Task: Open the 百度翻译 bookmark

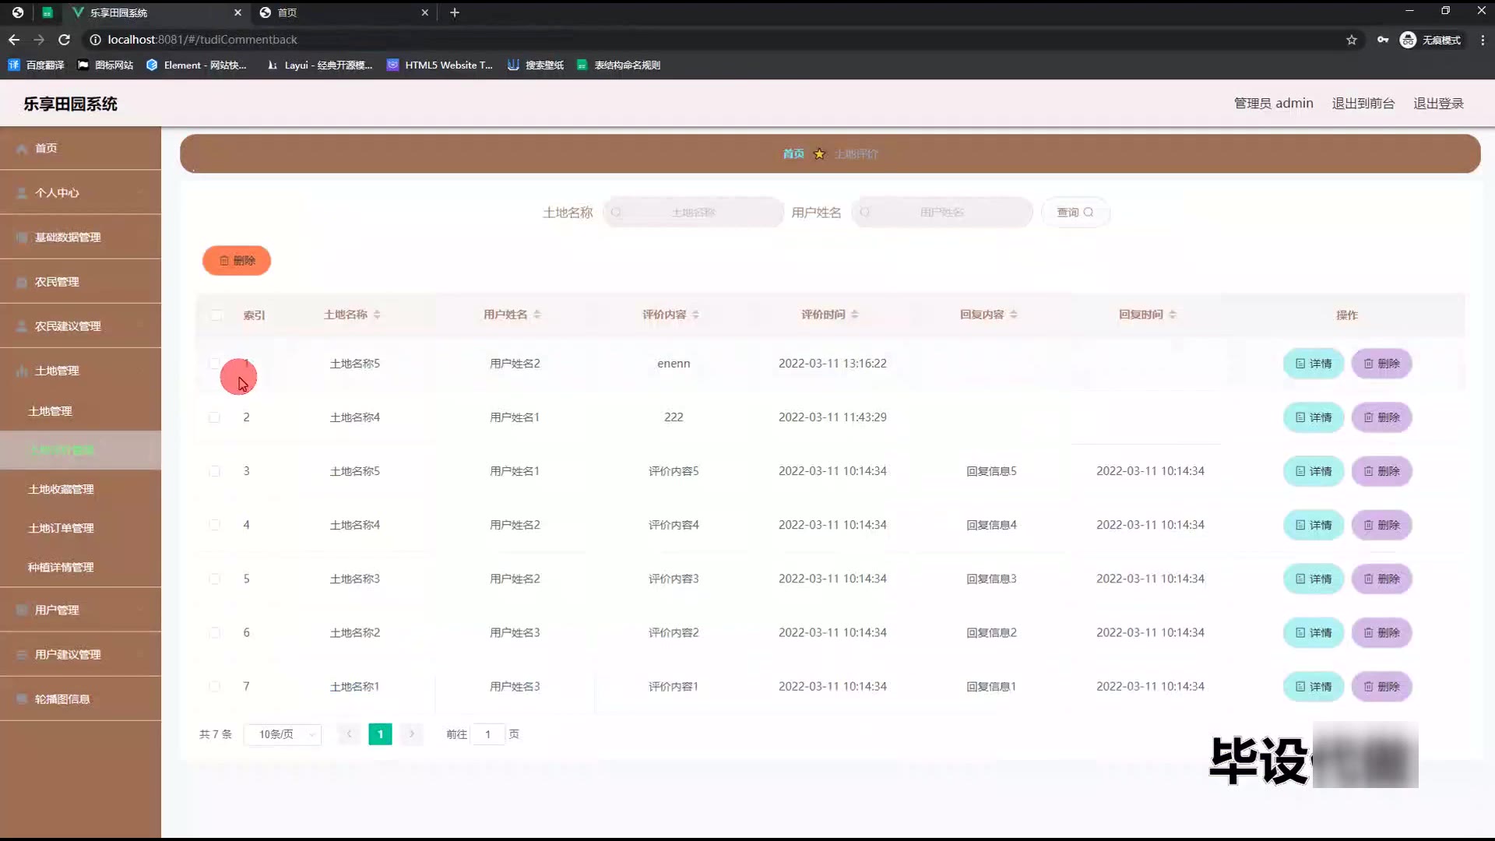Action: 37,65
